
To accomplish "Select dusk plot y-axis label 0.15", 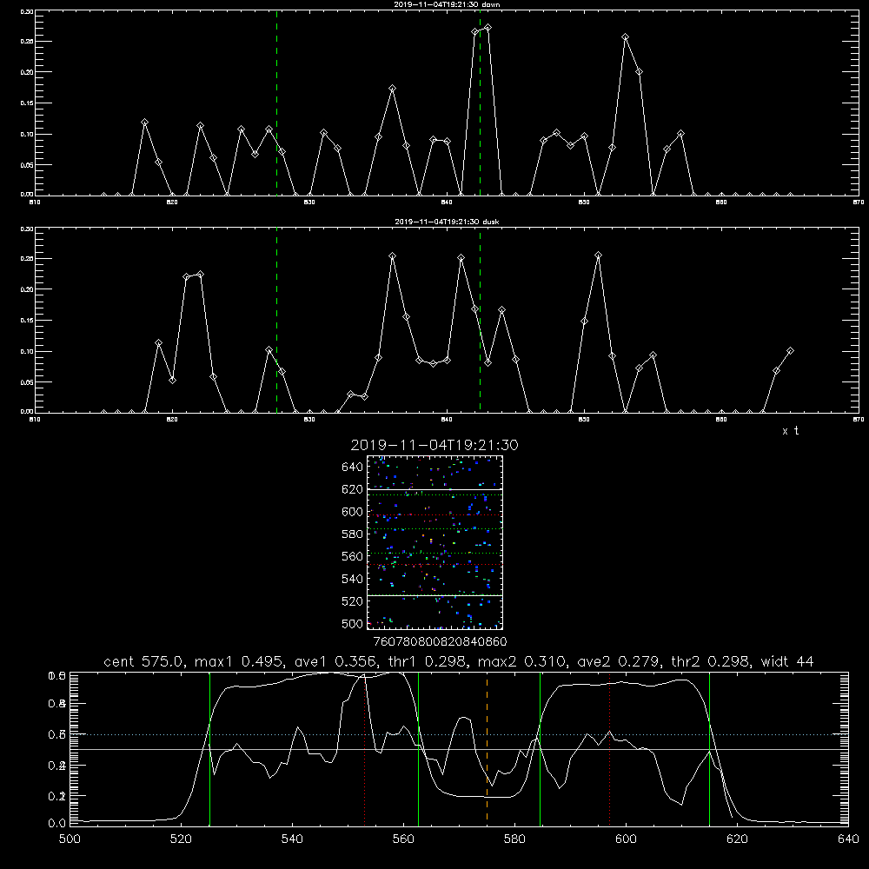I will [27, 321].
